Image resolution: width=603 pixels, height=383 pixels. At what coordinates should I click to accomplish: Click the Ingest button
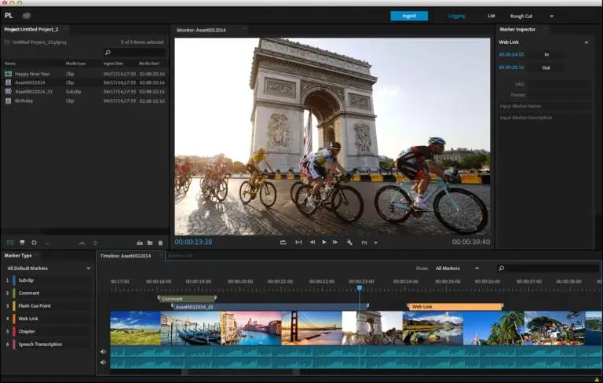409,16
